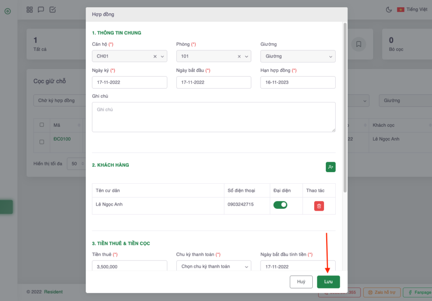The image size is (432, 301).
Task: Clear the CH01 apartment selection
Action: pos(155,57)
